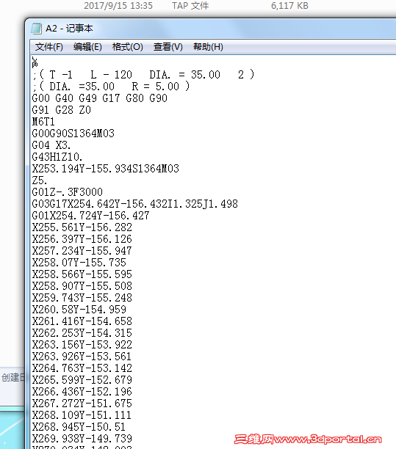Click the 6,117 KB size in Explorer
Image resolution: width=396 pixels, height=449 pixels.
tap(289, 5)
